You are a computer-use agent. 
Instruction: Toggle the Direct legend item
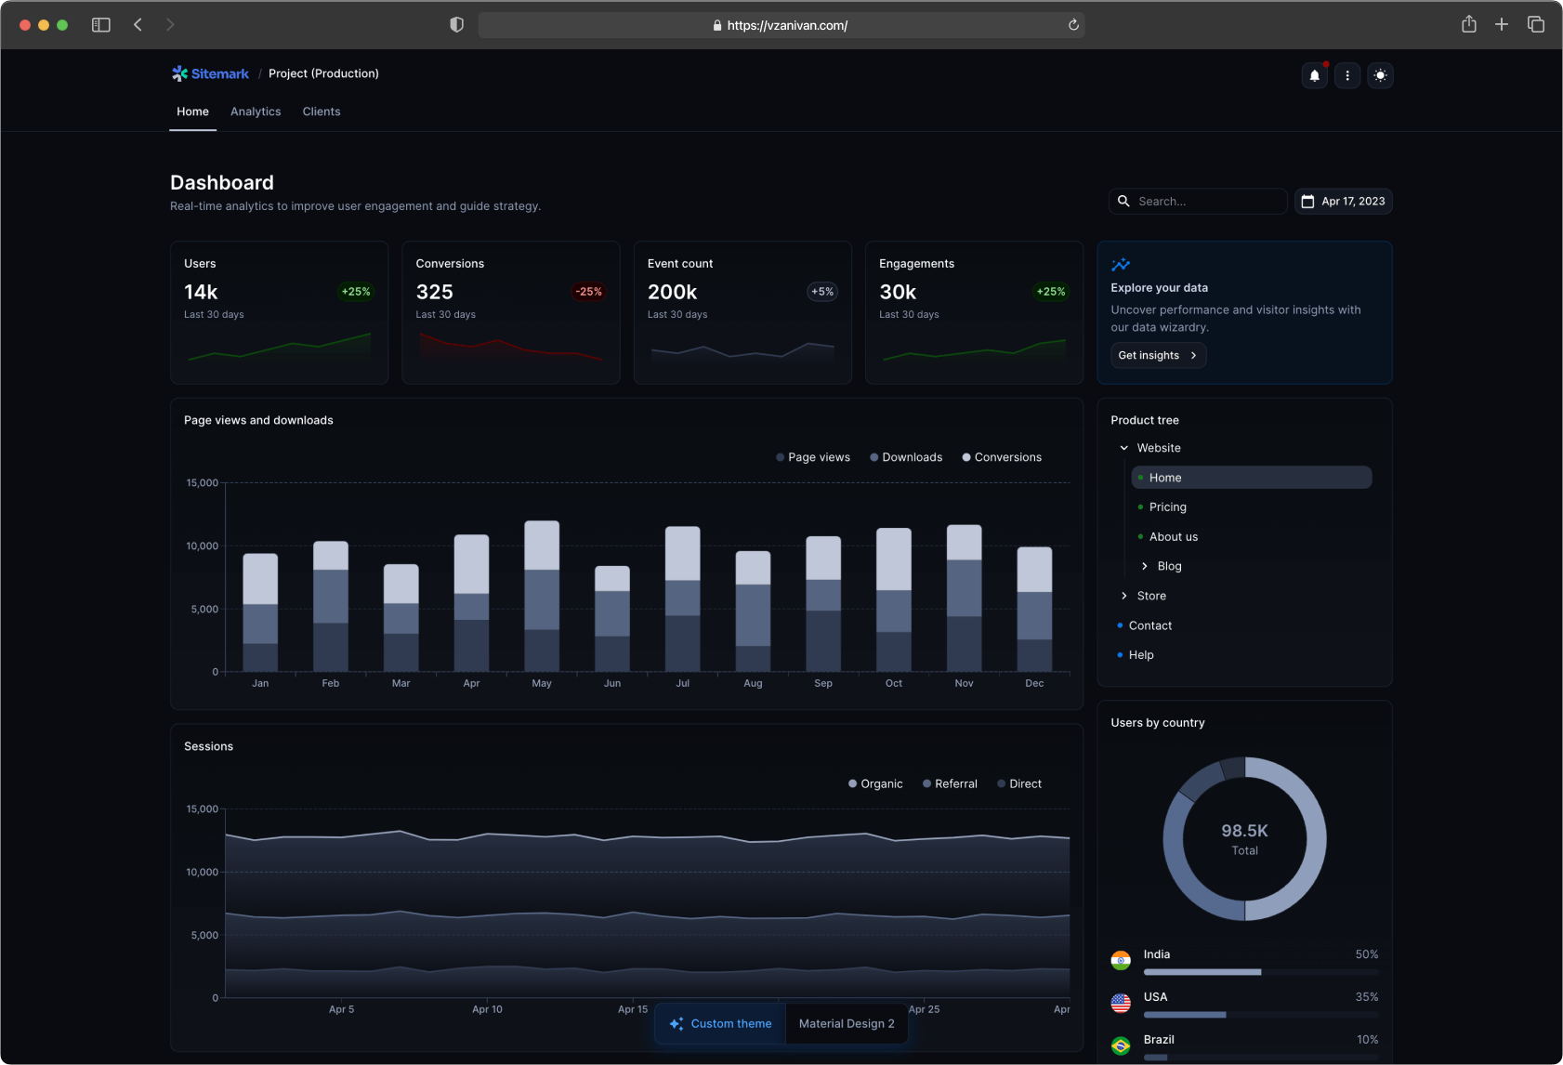(1019, 783)
